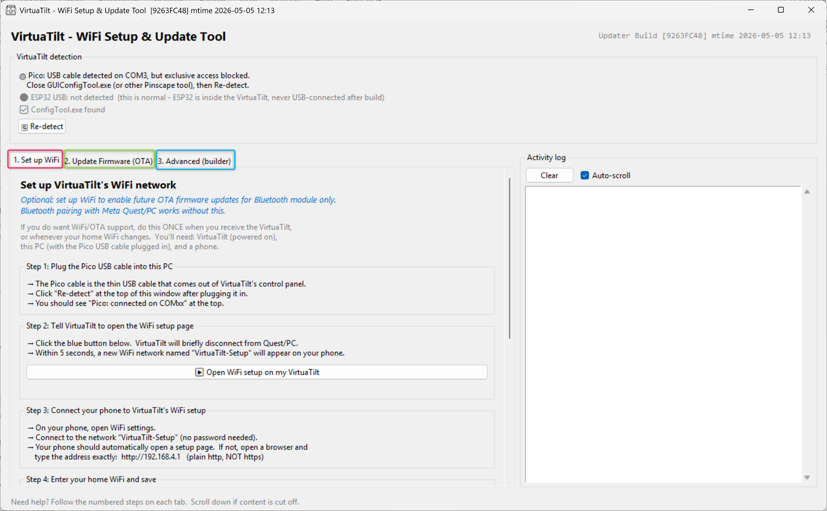This screenshot has width=827, height=511.
Task: Click the Activity log scroll up arrow
Action: (807, 192)
